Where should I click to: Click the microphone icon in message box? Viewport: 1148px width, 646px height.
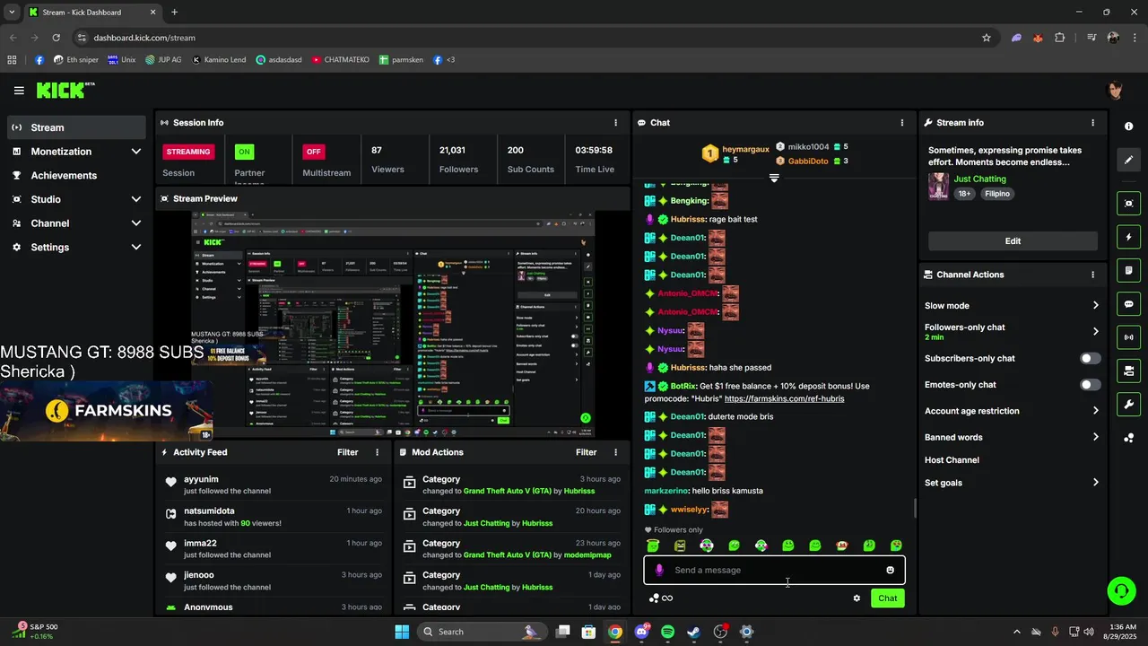(x=659, y=570)
